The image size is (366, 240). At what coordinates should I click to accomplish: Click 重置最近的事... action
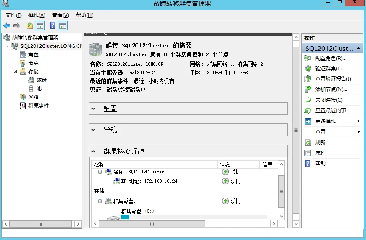click(x=332, y=110)
